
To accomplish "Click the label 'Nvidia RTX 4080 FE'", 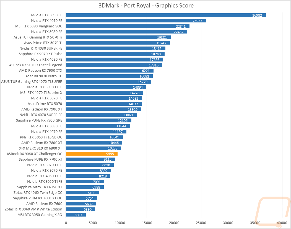I will tap(46, 60).
